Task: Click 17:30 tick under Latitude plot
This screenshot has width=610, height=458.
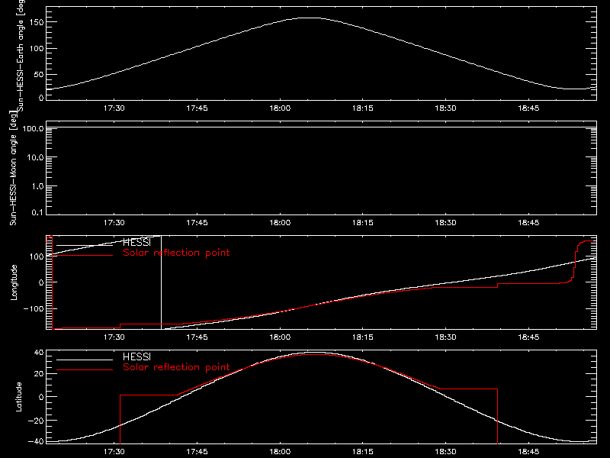Action: [x=114, y=452]
